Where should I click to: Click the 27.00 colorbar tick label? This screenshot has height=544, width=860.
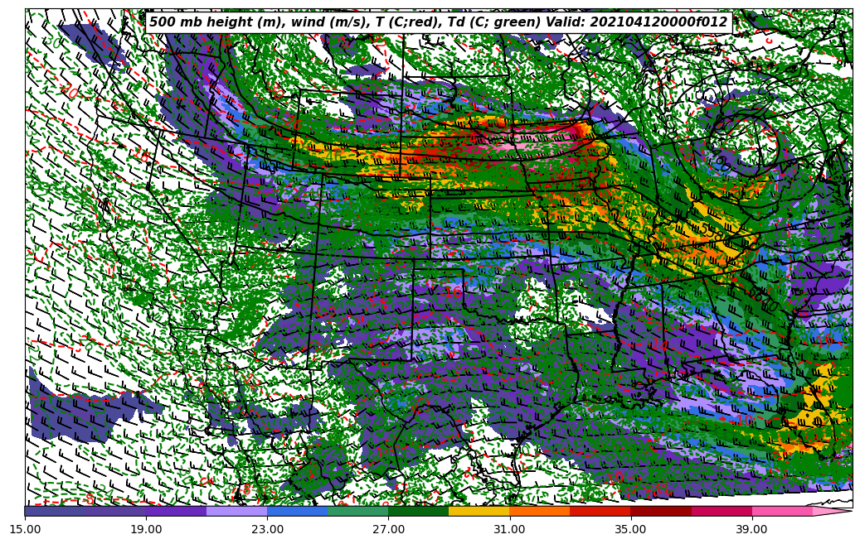point(388,528)
